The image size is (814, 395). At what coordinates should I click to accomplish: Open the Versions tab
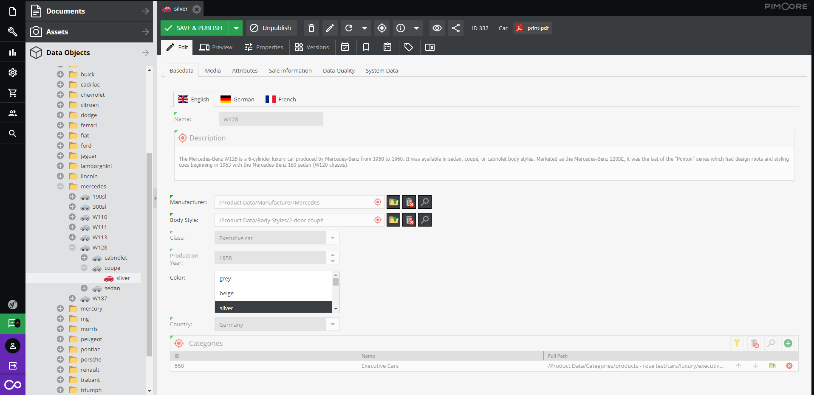click(x=312, y=47)
